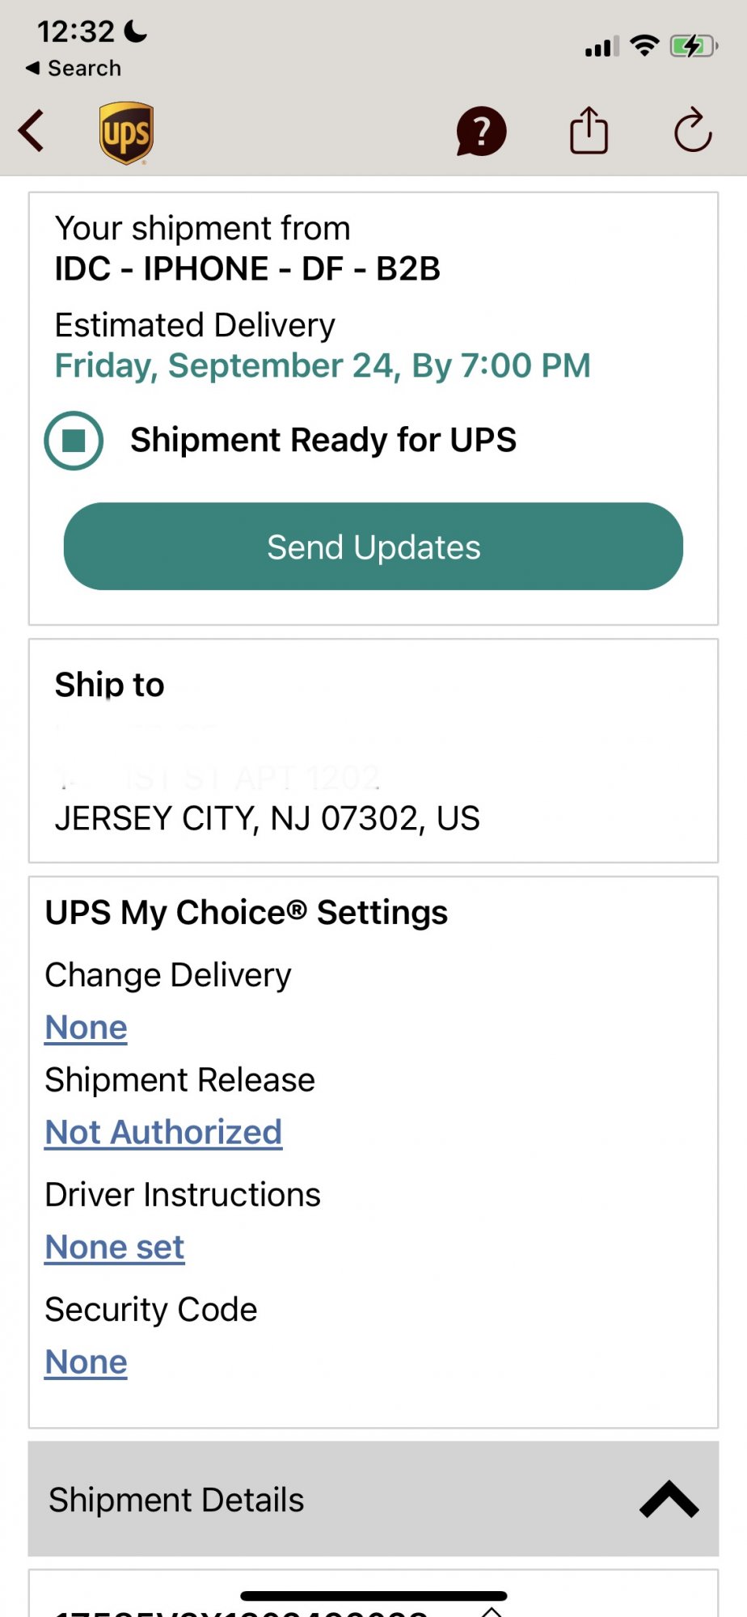
Task: Tap Security Code None link
Action: pyautogui.click(x=87, y=1362)
